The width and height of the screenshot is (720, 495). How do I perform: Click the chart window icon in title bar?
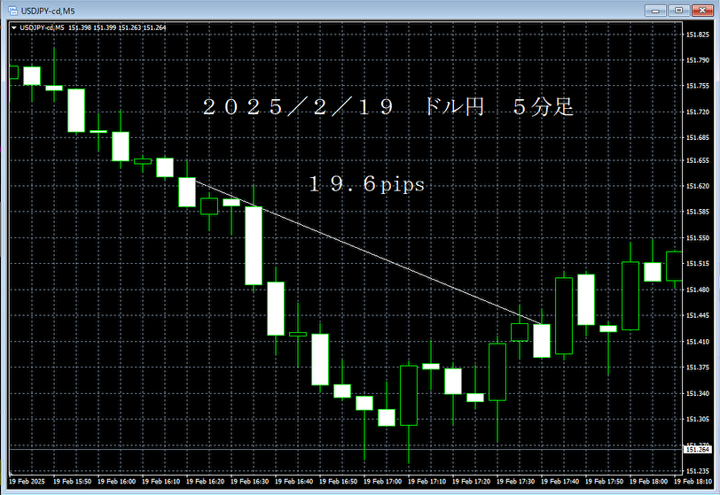click(x=12, y=10)
